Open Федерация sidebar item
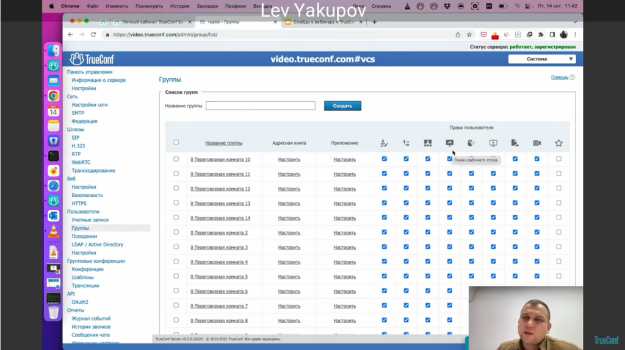This screenshot has width=625, height=350. coord(84,121)
